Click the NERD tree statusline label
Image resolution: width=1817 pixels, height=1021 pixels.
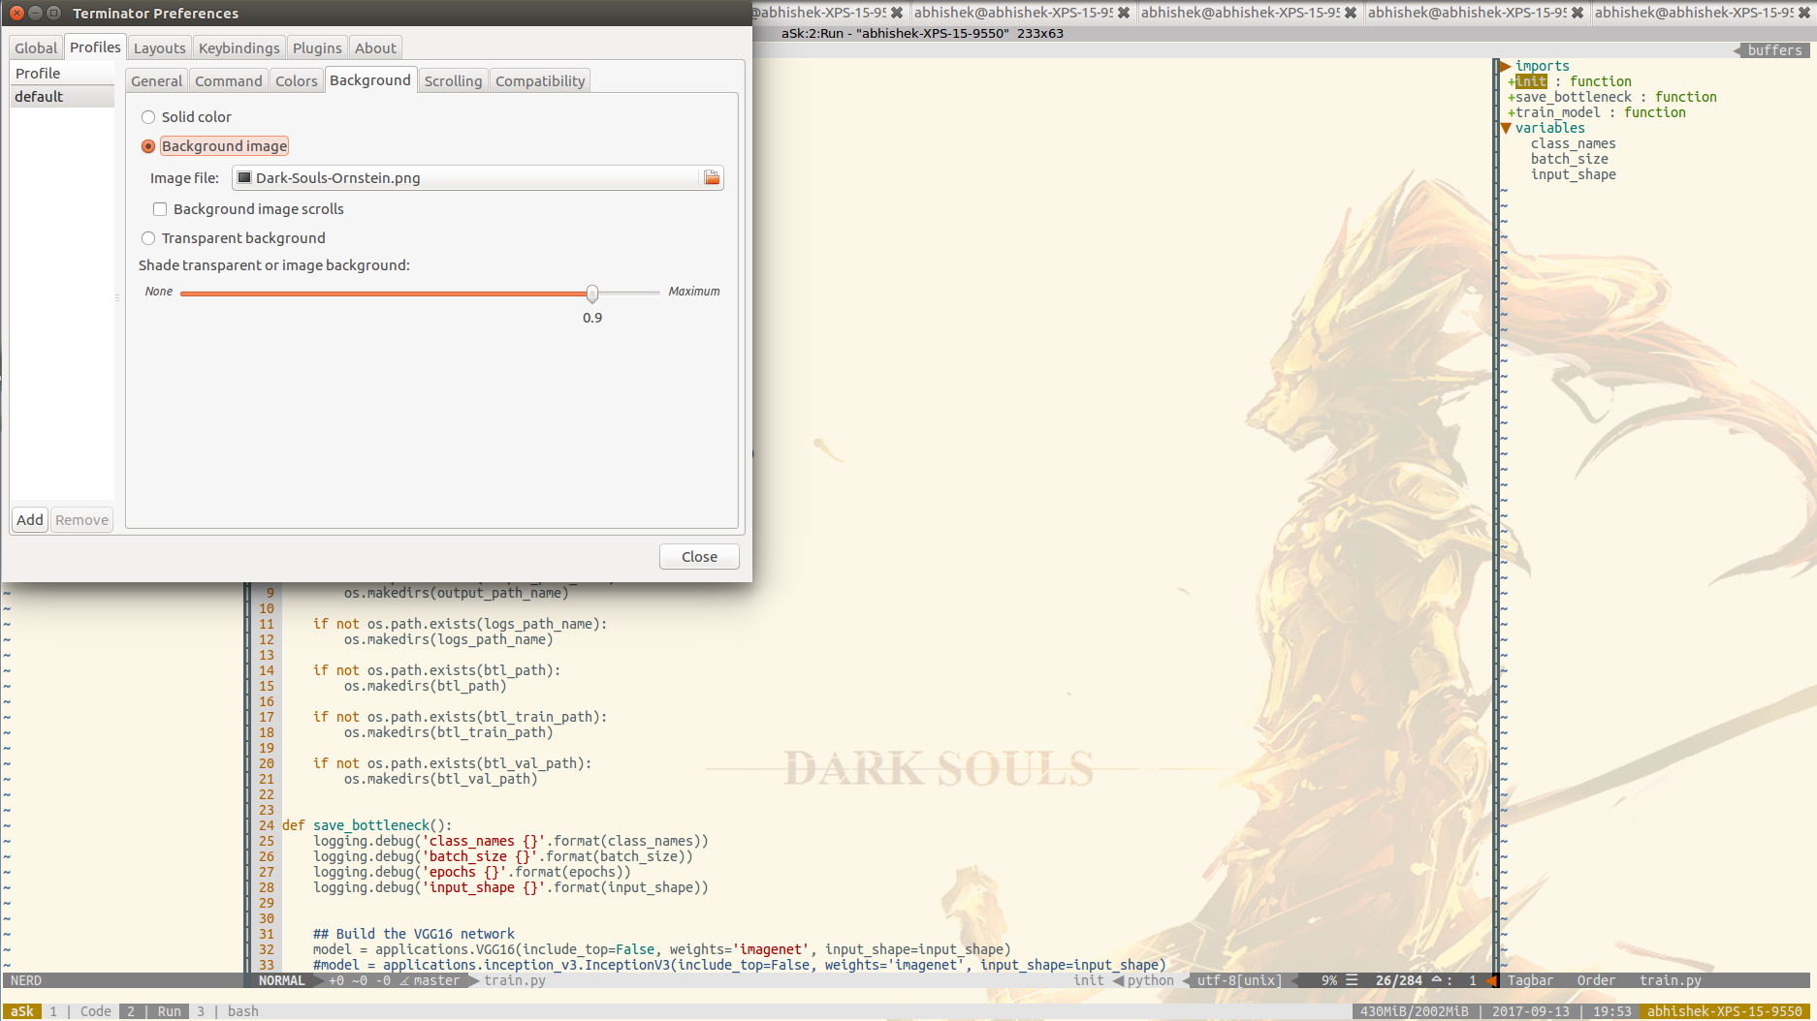pos(26,980)
